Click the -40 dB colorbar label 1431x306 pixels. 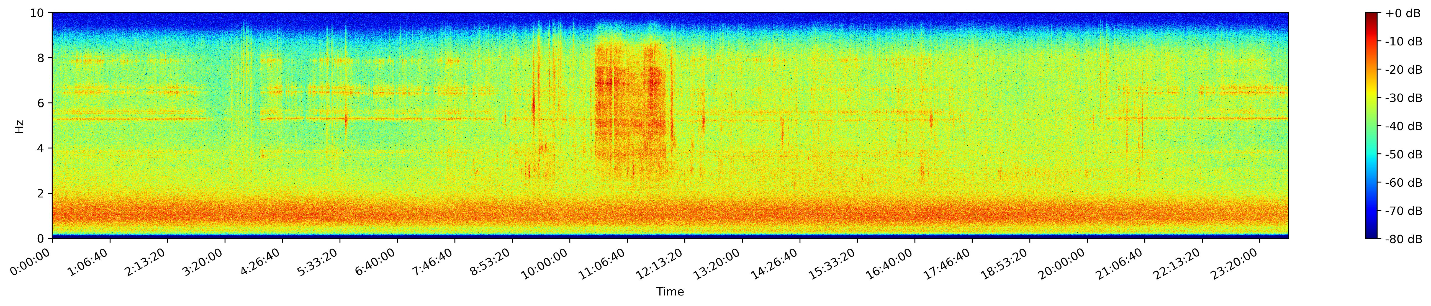(x=1403, y=127)
